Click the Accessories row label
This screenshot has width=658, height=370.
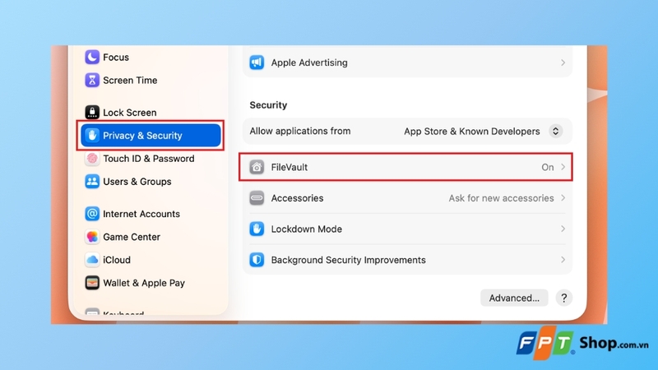click(297, 198)
